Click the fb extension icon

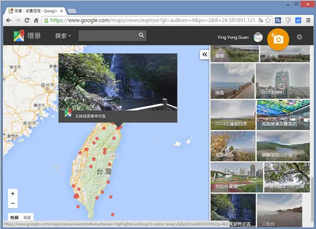(278, 21)
